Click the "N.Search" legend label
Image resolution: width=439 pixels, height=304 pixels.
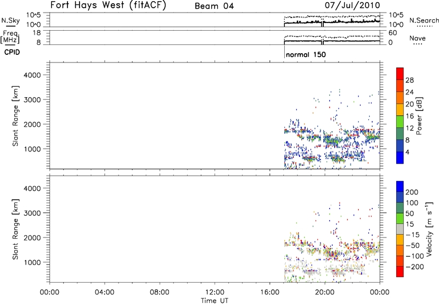tap(424, 20)
